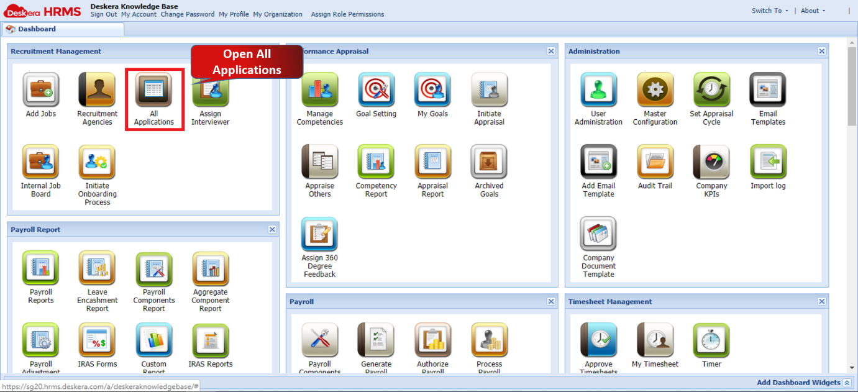Open Add Jobs in Recruitment Management
858x392 pixels.
pos(41,91)
